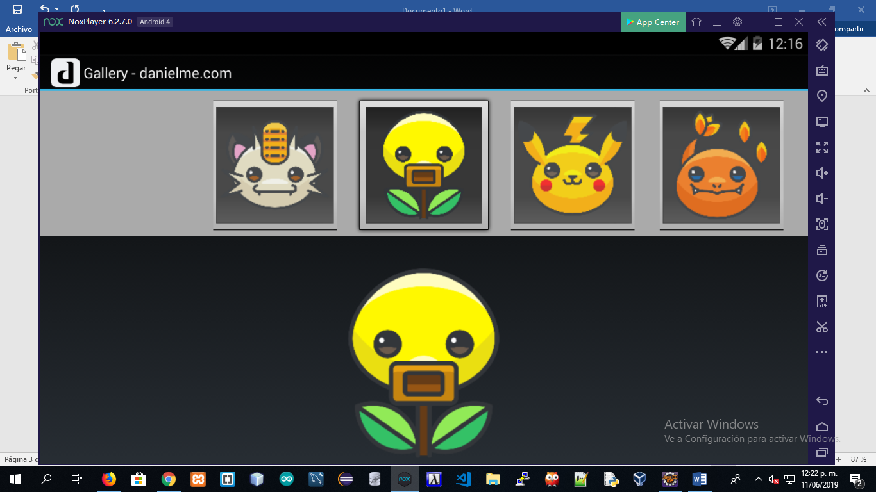The width and height of the screenshot is (876, 492).
Task: Click the scissors icon in NoxPlayer sidebar
Action: click(822, 327)
